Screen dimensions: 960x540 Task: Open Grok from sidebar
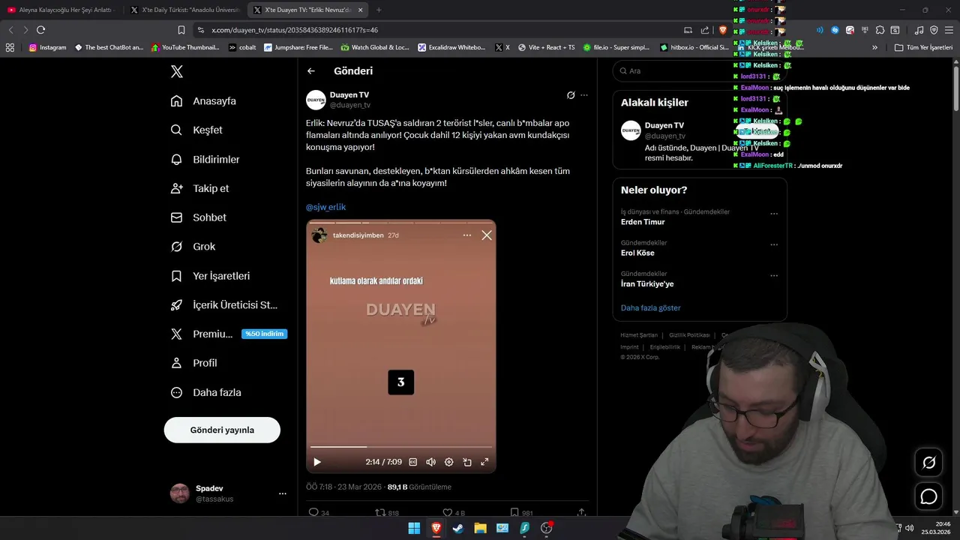point(193,247)
